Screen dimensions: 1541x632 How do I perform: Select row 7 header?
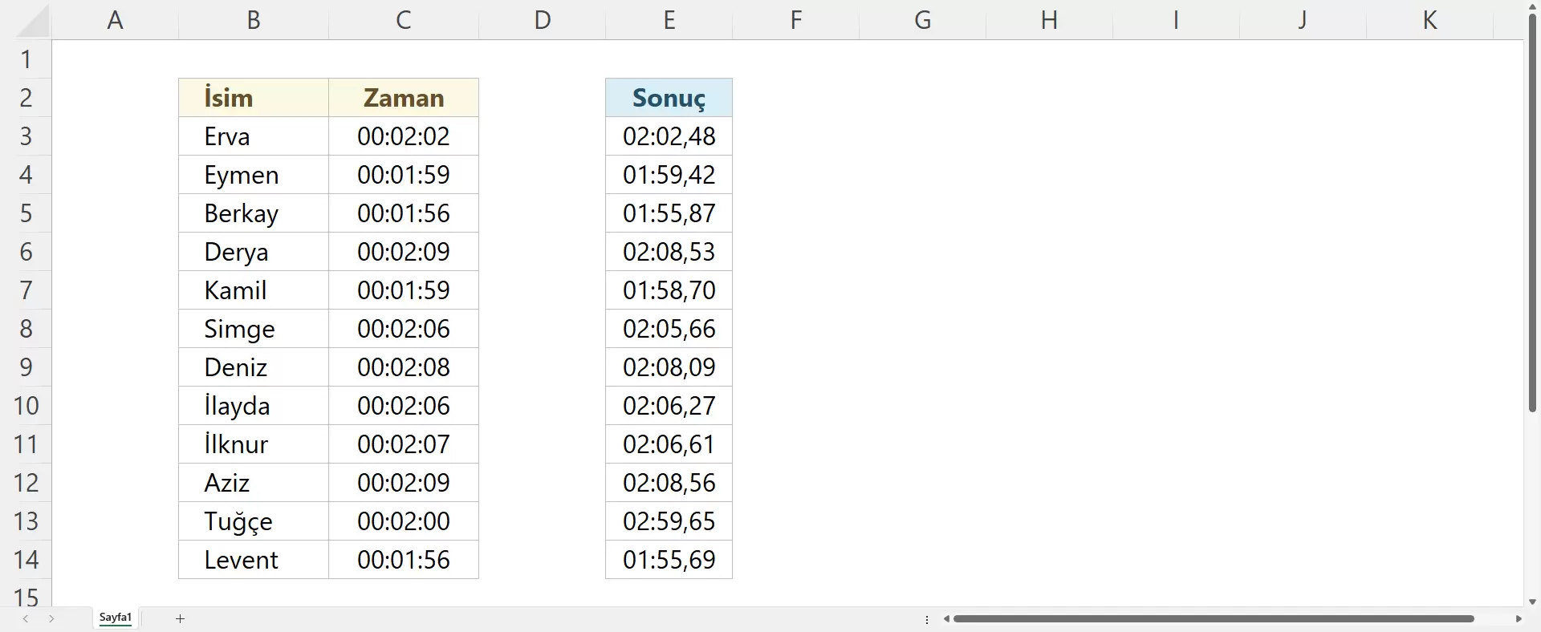coord(26,290)
